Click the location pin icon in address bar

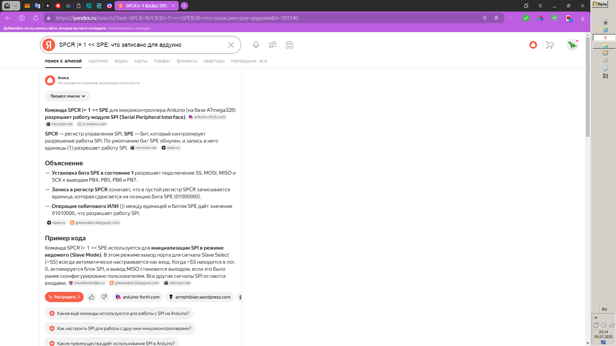click(x=485, y=18)
